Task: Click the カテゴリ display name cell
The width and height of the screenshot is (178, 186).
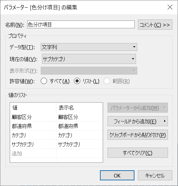Action: click(79, 135)
